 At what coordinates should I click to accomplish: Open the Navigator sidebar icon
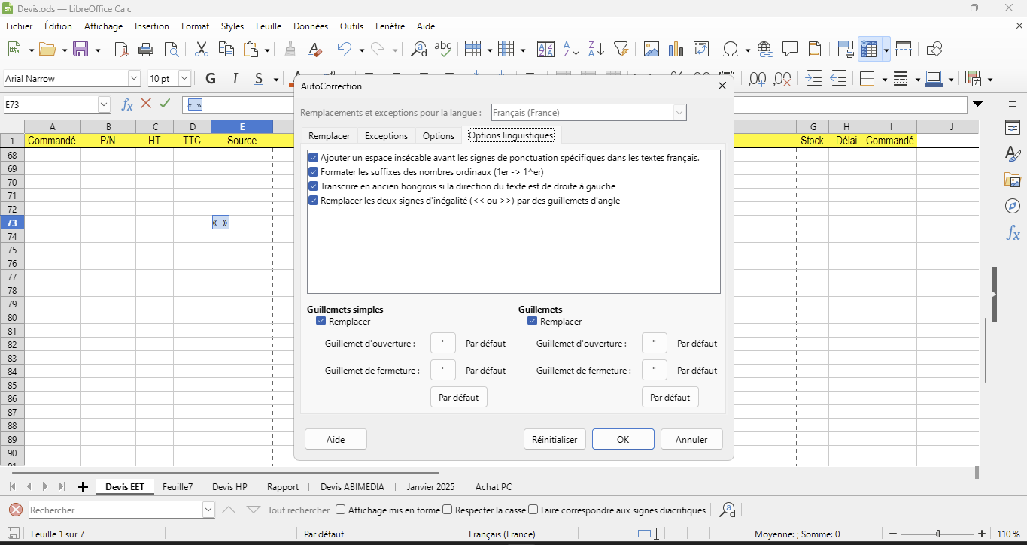1013,206
